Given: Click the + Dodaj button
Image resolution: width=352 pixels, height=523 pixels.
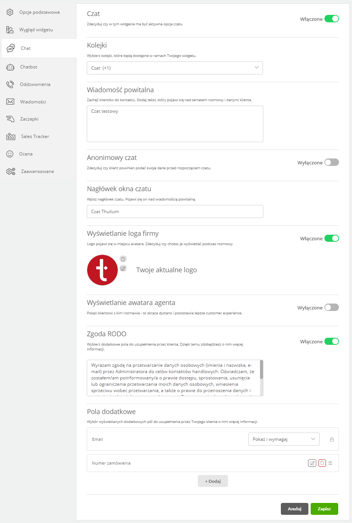Looking at the screenshot, I should pos(213,481).
